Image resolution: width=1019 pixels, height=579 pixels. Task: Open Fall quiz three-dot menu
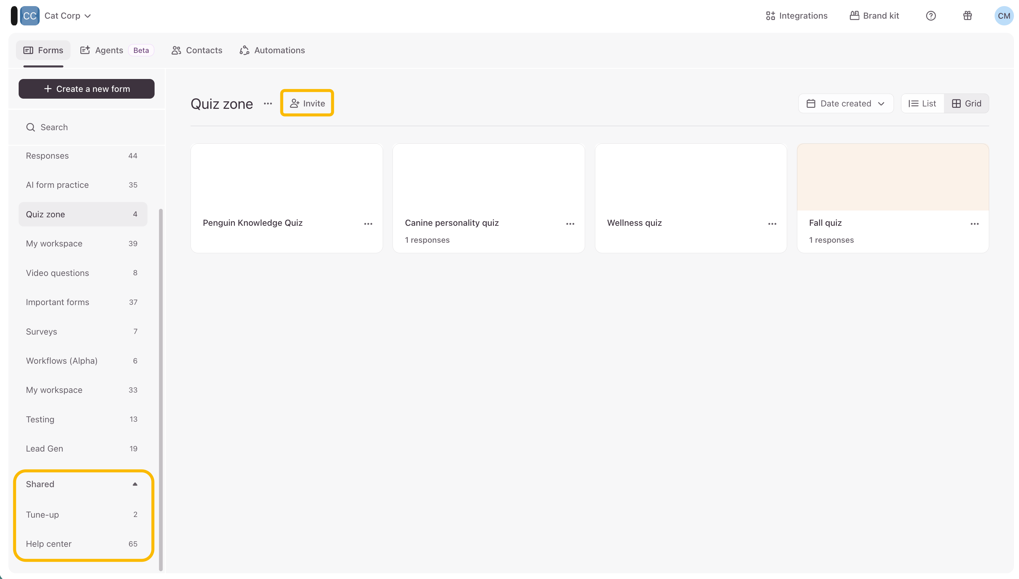point(974,223)
